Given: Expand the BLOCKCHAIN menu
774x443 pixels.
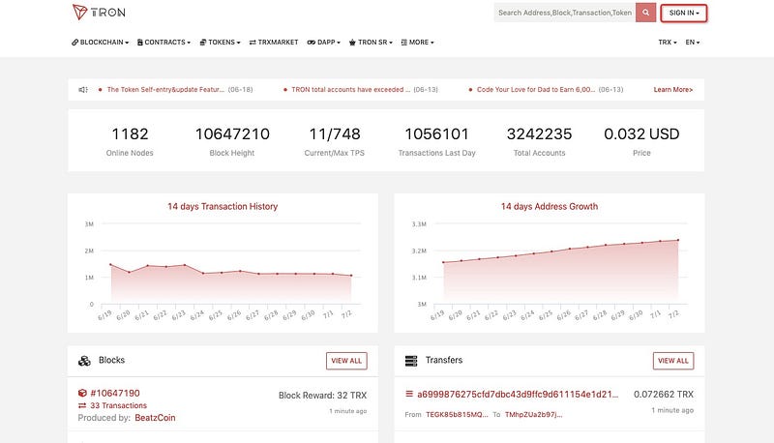Looking at the screenshot, I should (x=101, y=43).
